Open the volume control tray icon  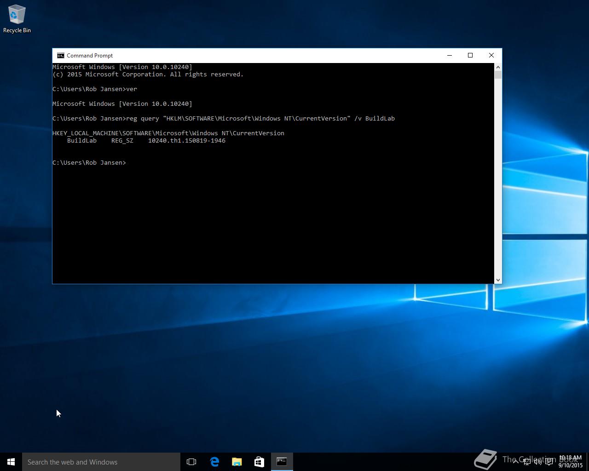537,462
